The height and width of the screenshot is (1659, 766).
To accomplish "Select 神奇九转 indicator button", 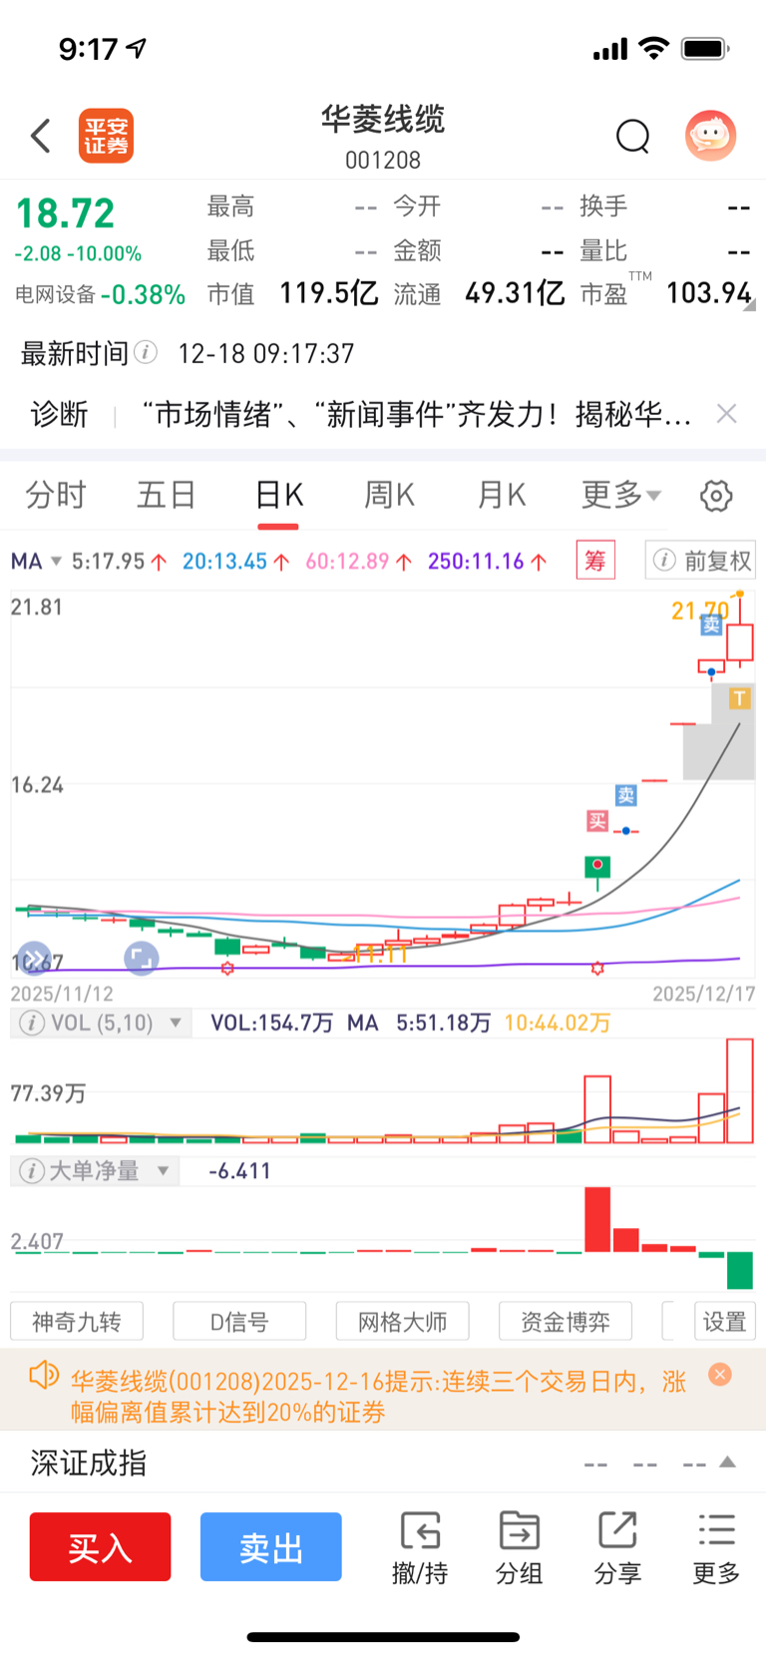I will click(x=77, y=1322).
